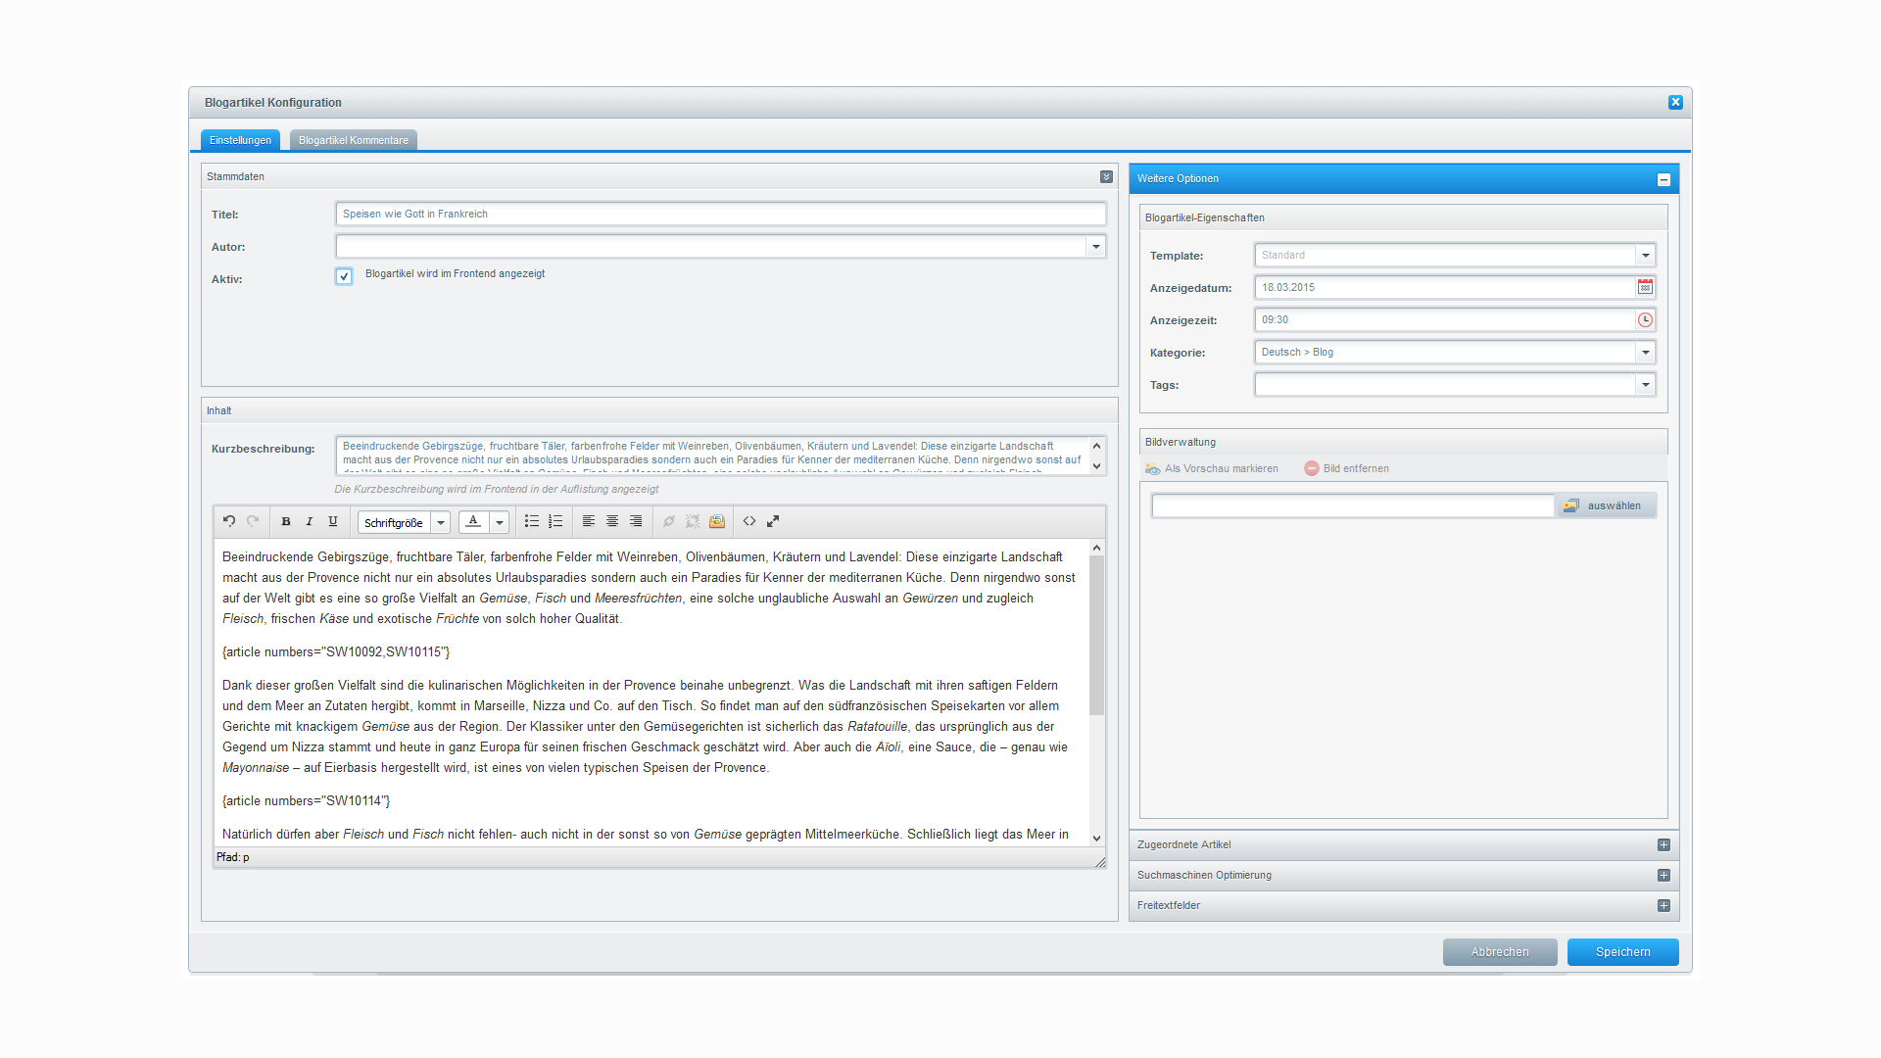Click the italic word Mayonnaise
Viewport: 1881px width, 1058px height.
pos(256,767)
